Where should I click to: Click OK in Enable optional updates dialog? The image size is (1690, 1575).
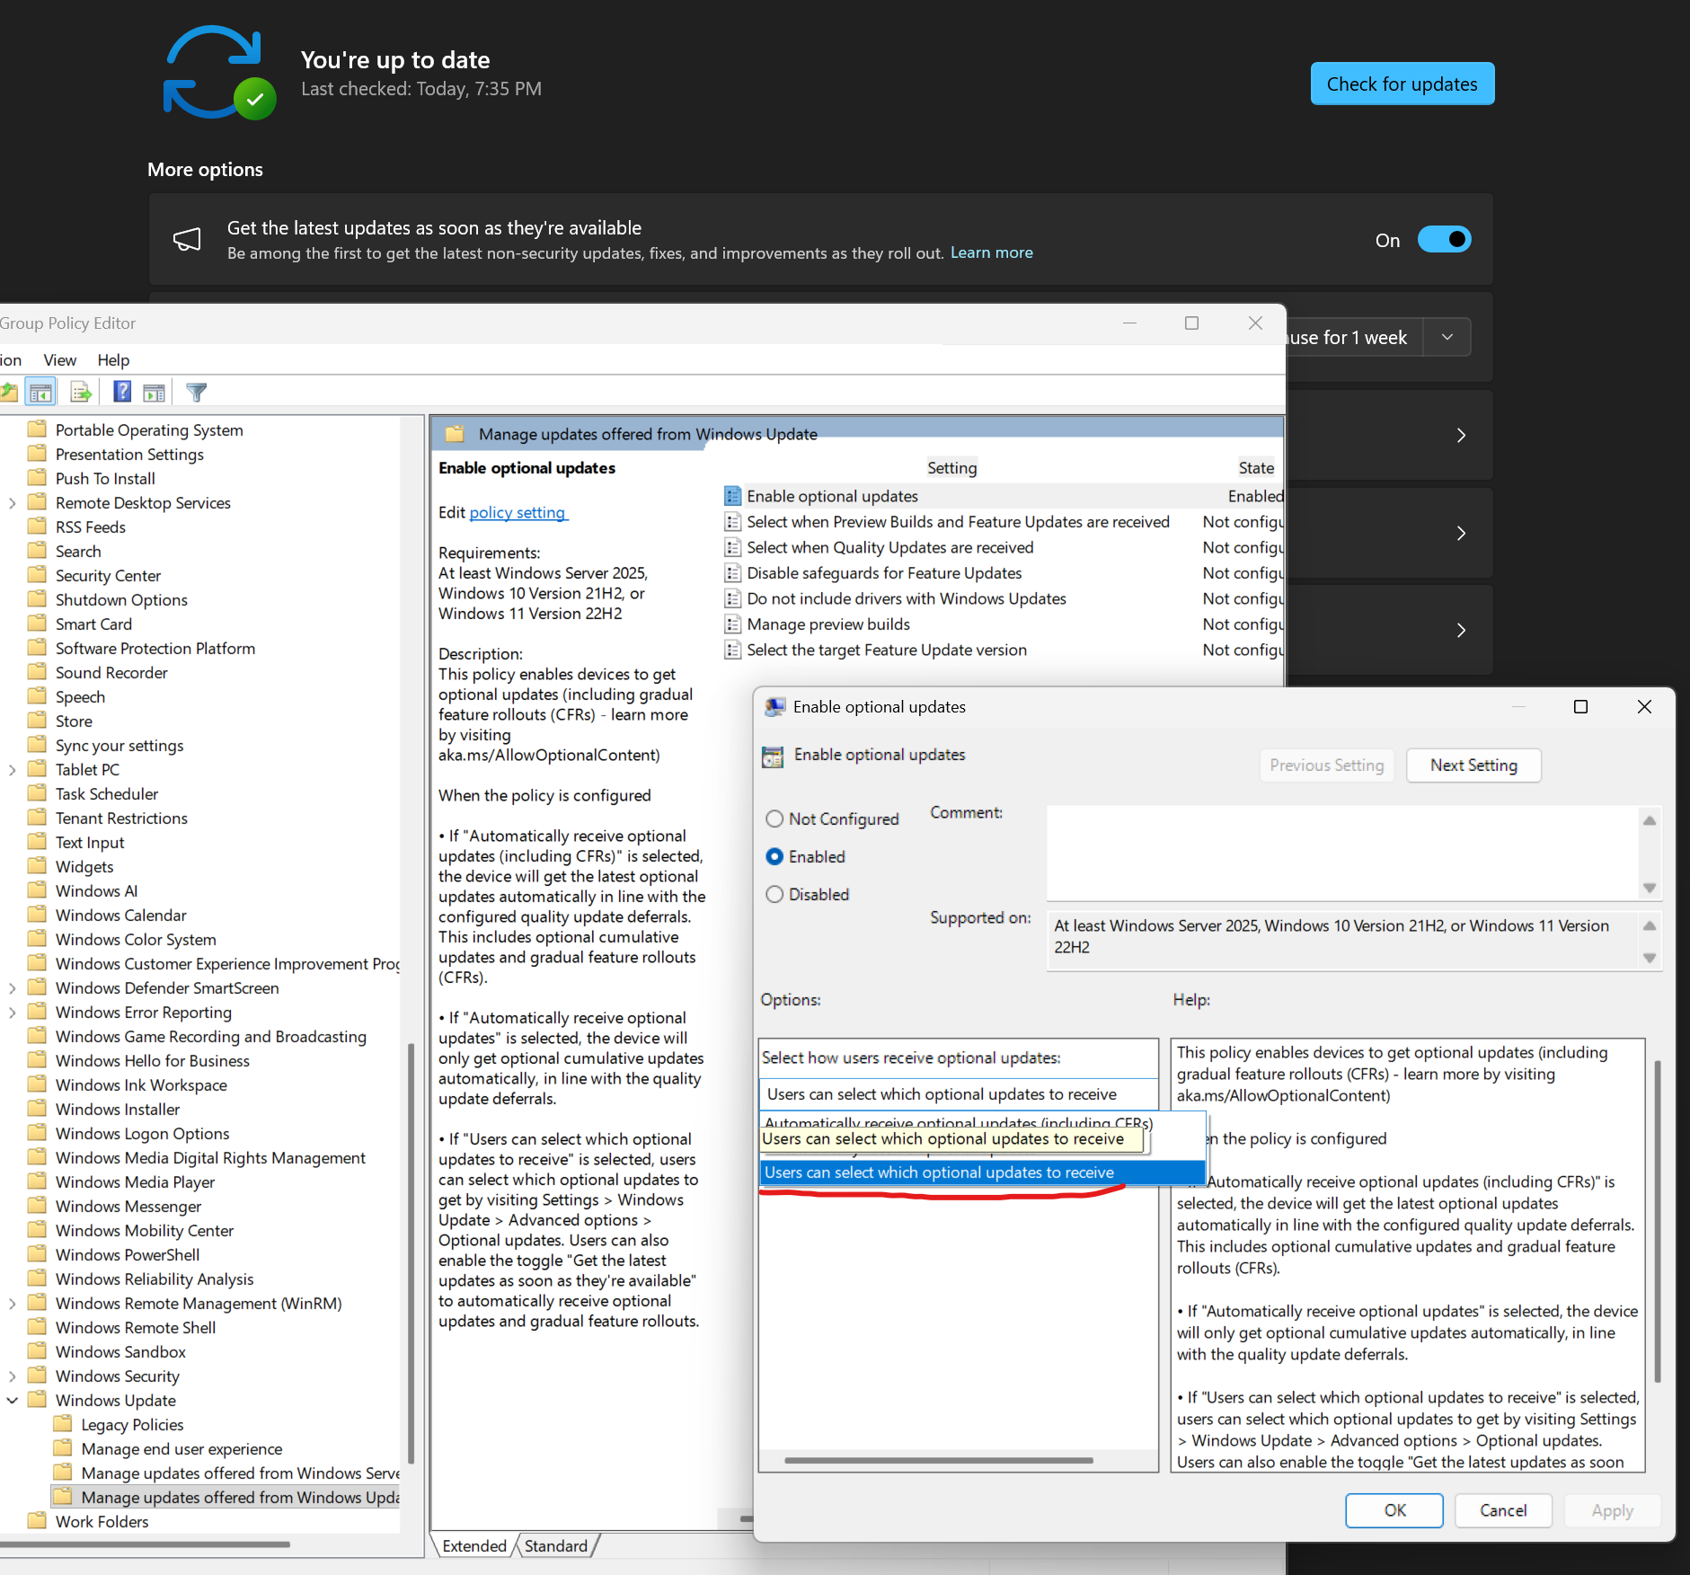click(x=1394, y=1510)
